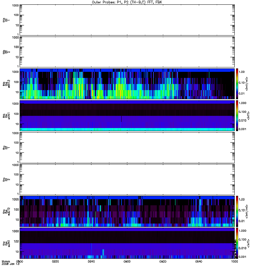Viewport: 254px width, 271px height.
Task: Click the 0.100 tick on thb scm1 color bar
Action: coord(242,112)
